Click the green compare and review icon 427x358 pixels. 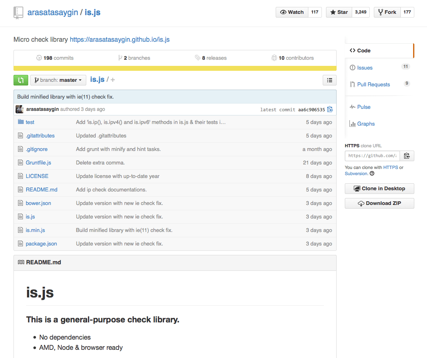pos(20,80)
